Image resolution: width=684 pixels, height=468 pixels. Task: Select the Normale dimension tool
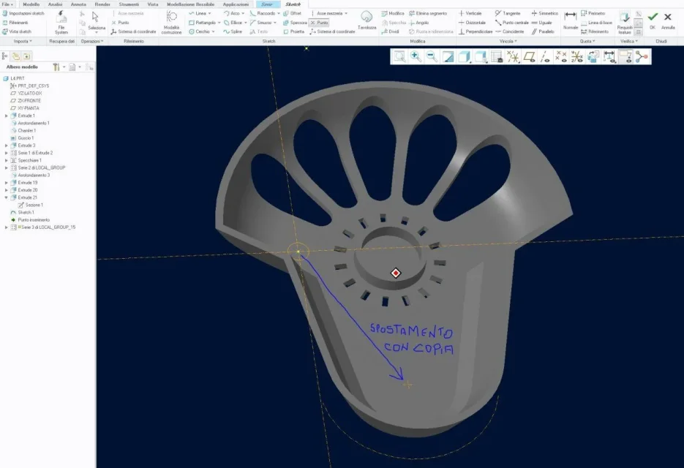(570, 20)
